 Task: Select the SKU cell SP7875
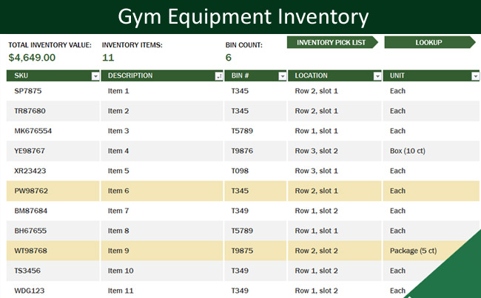[x=28, y=91]
